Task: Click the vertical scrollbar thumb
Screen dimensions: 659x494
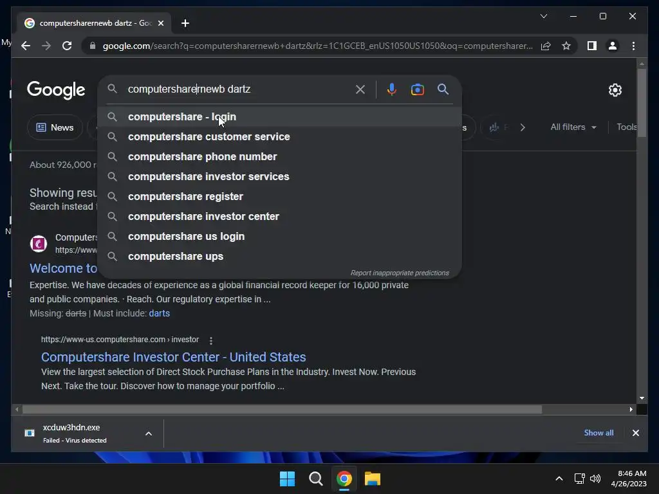Action: coord(642,103)
